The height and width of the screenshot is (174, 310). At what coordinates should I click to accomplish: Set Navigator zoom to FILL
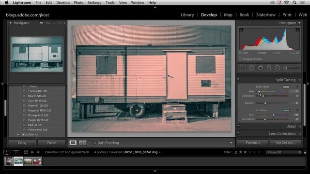47,23
